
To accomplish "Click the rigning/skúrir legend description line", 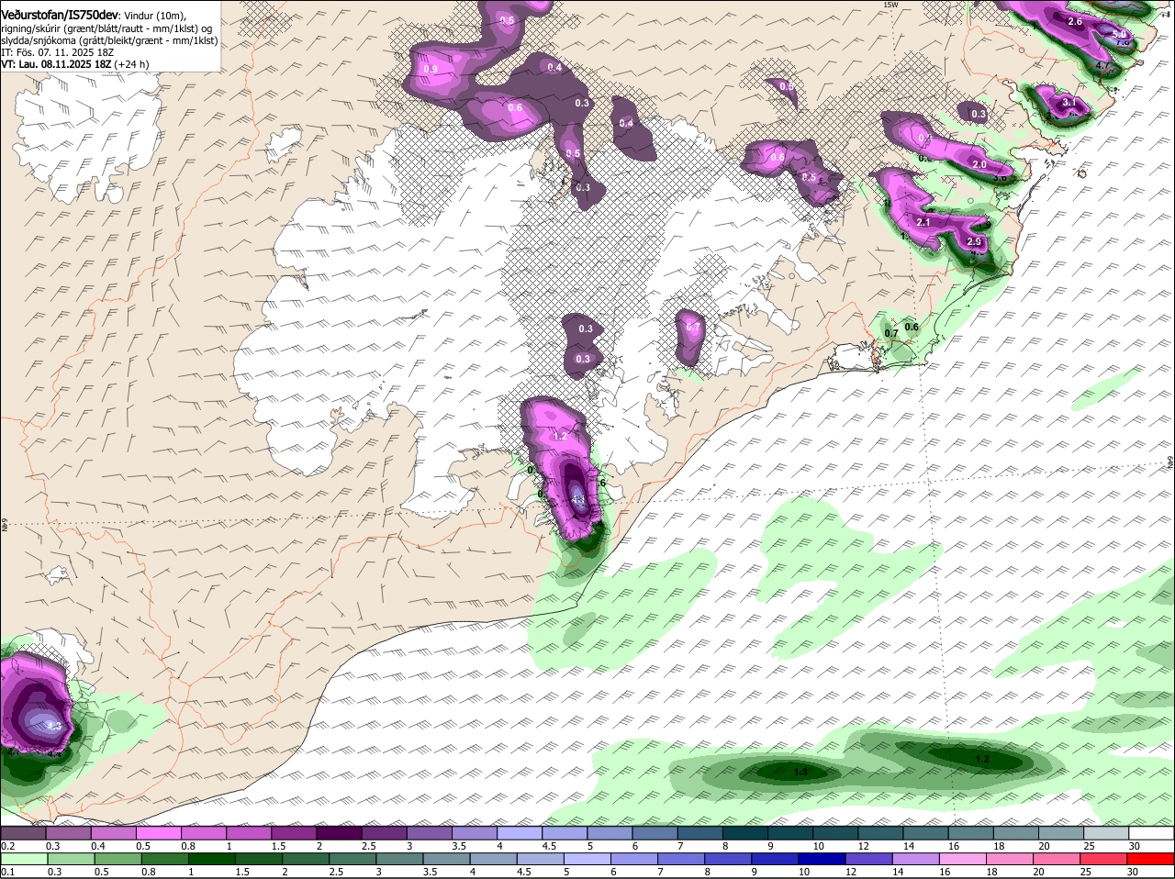I will pos(106,28).
